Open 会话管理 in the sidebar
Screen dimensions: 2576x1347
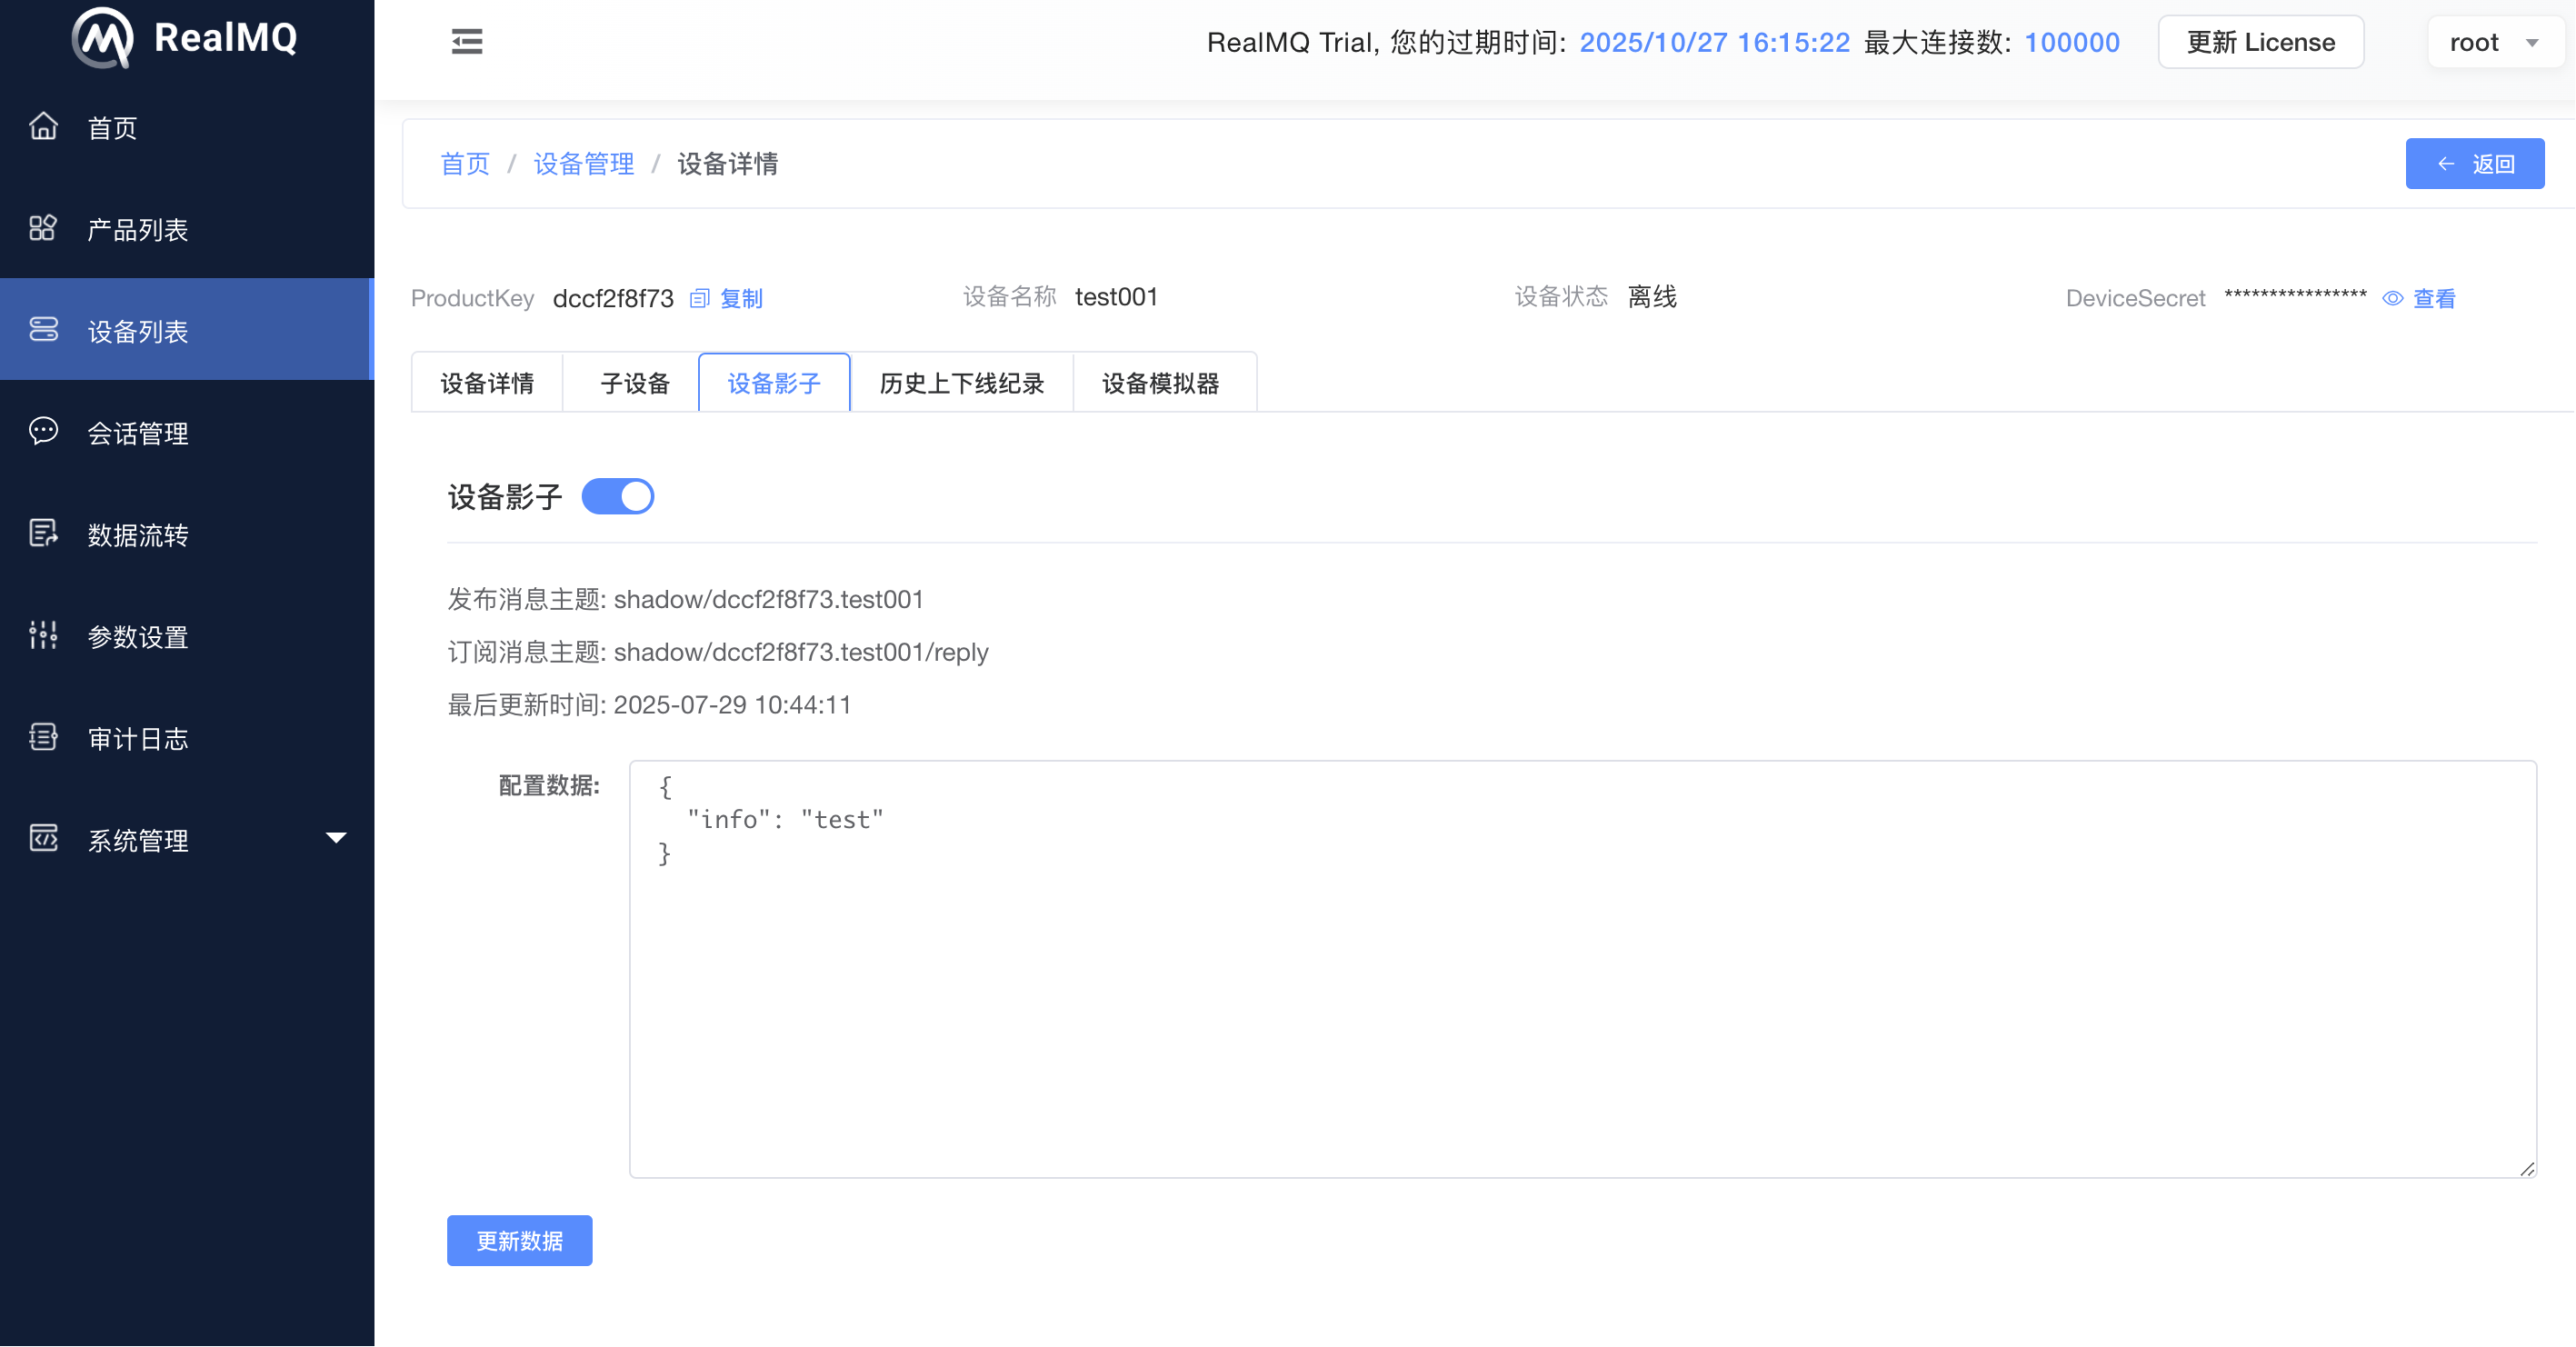[187, 432]
